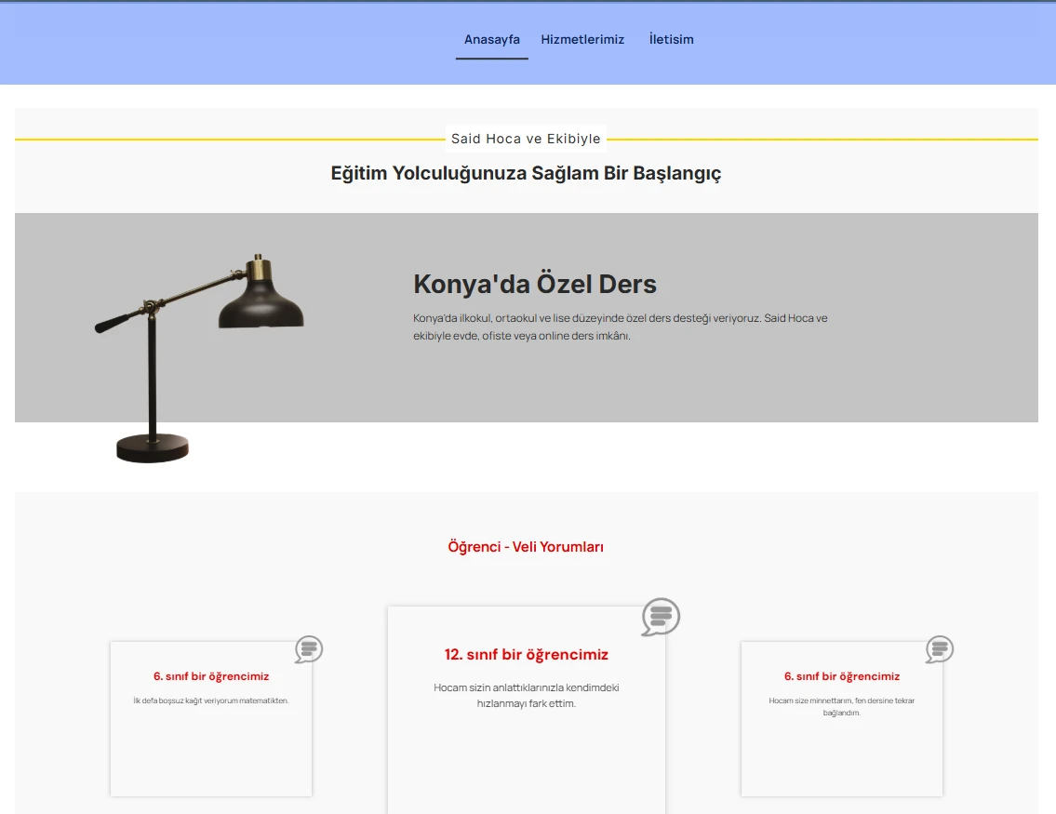Open the Hizmetlerimiz menu item

582,39
